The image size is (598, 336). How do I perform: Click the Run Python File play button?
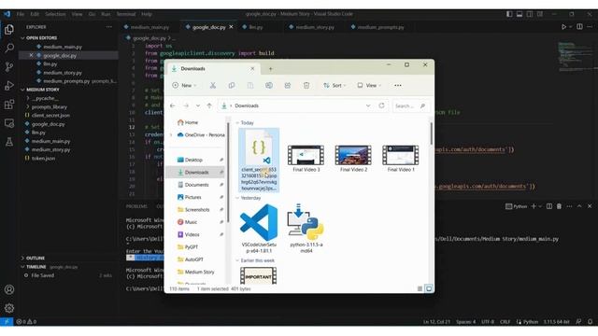[563, 27]
